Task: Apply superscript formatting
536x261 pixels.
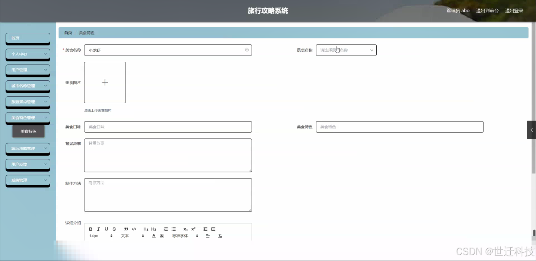Action: pos(193,229)
